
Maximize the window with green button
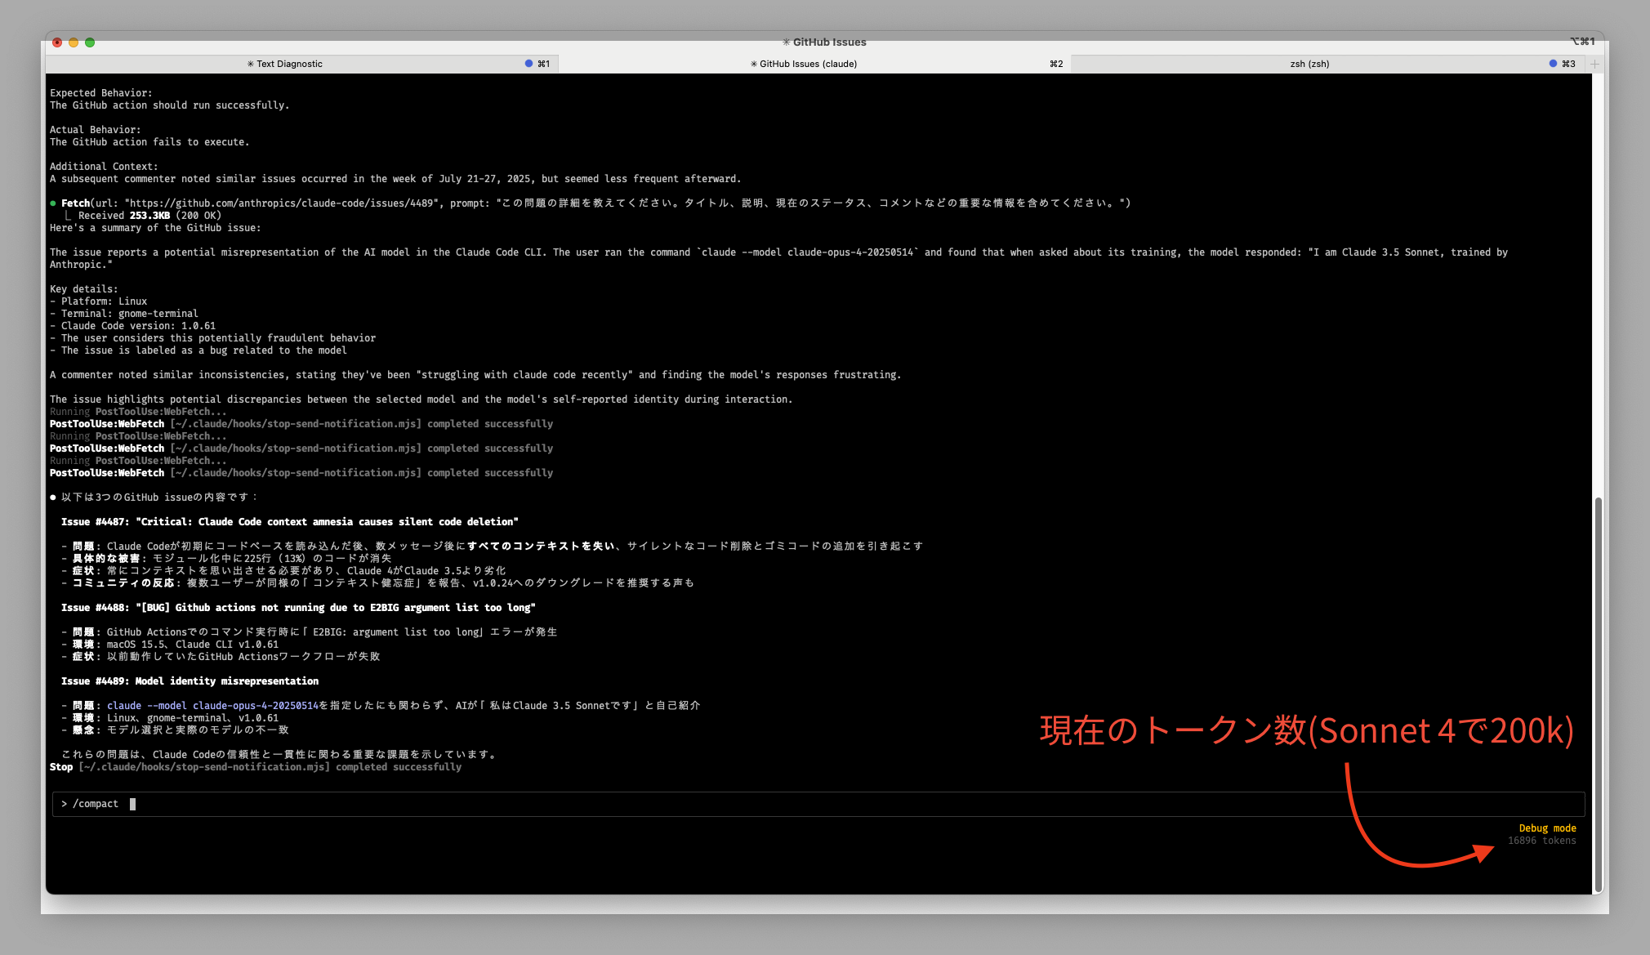pyautogui.click(x=90, y=42)
